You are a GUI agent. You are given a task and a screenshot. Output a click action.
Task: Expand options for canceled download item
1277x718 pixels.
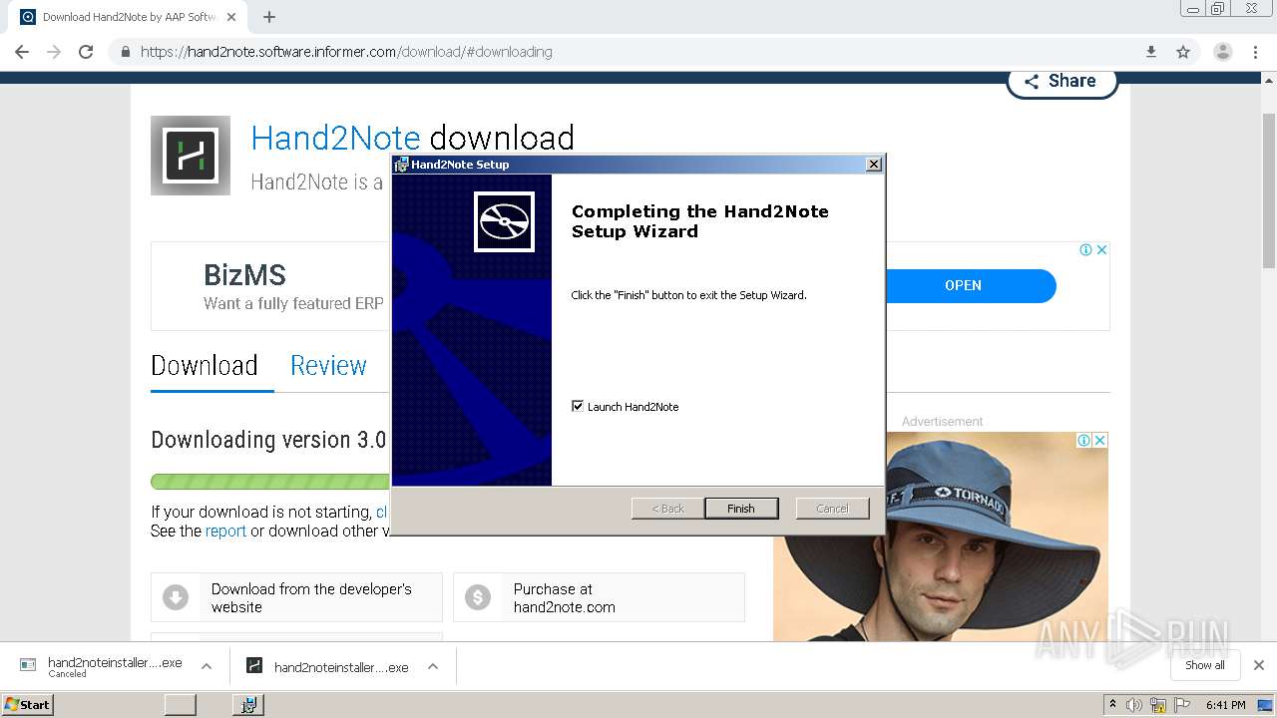(206, 666)
